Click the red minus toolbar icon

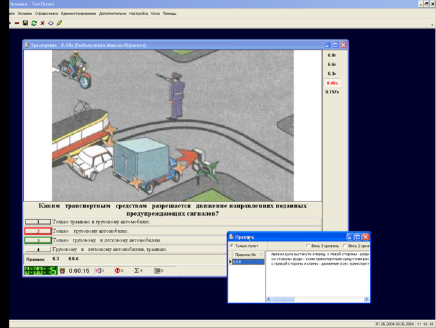point(17,22)
